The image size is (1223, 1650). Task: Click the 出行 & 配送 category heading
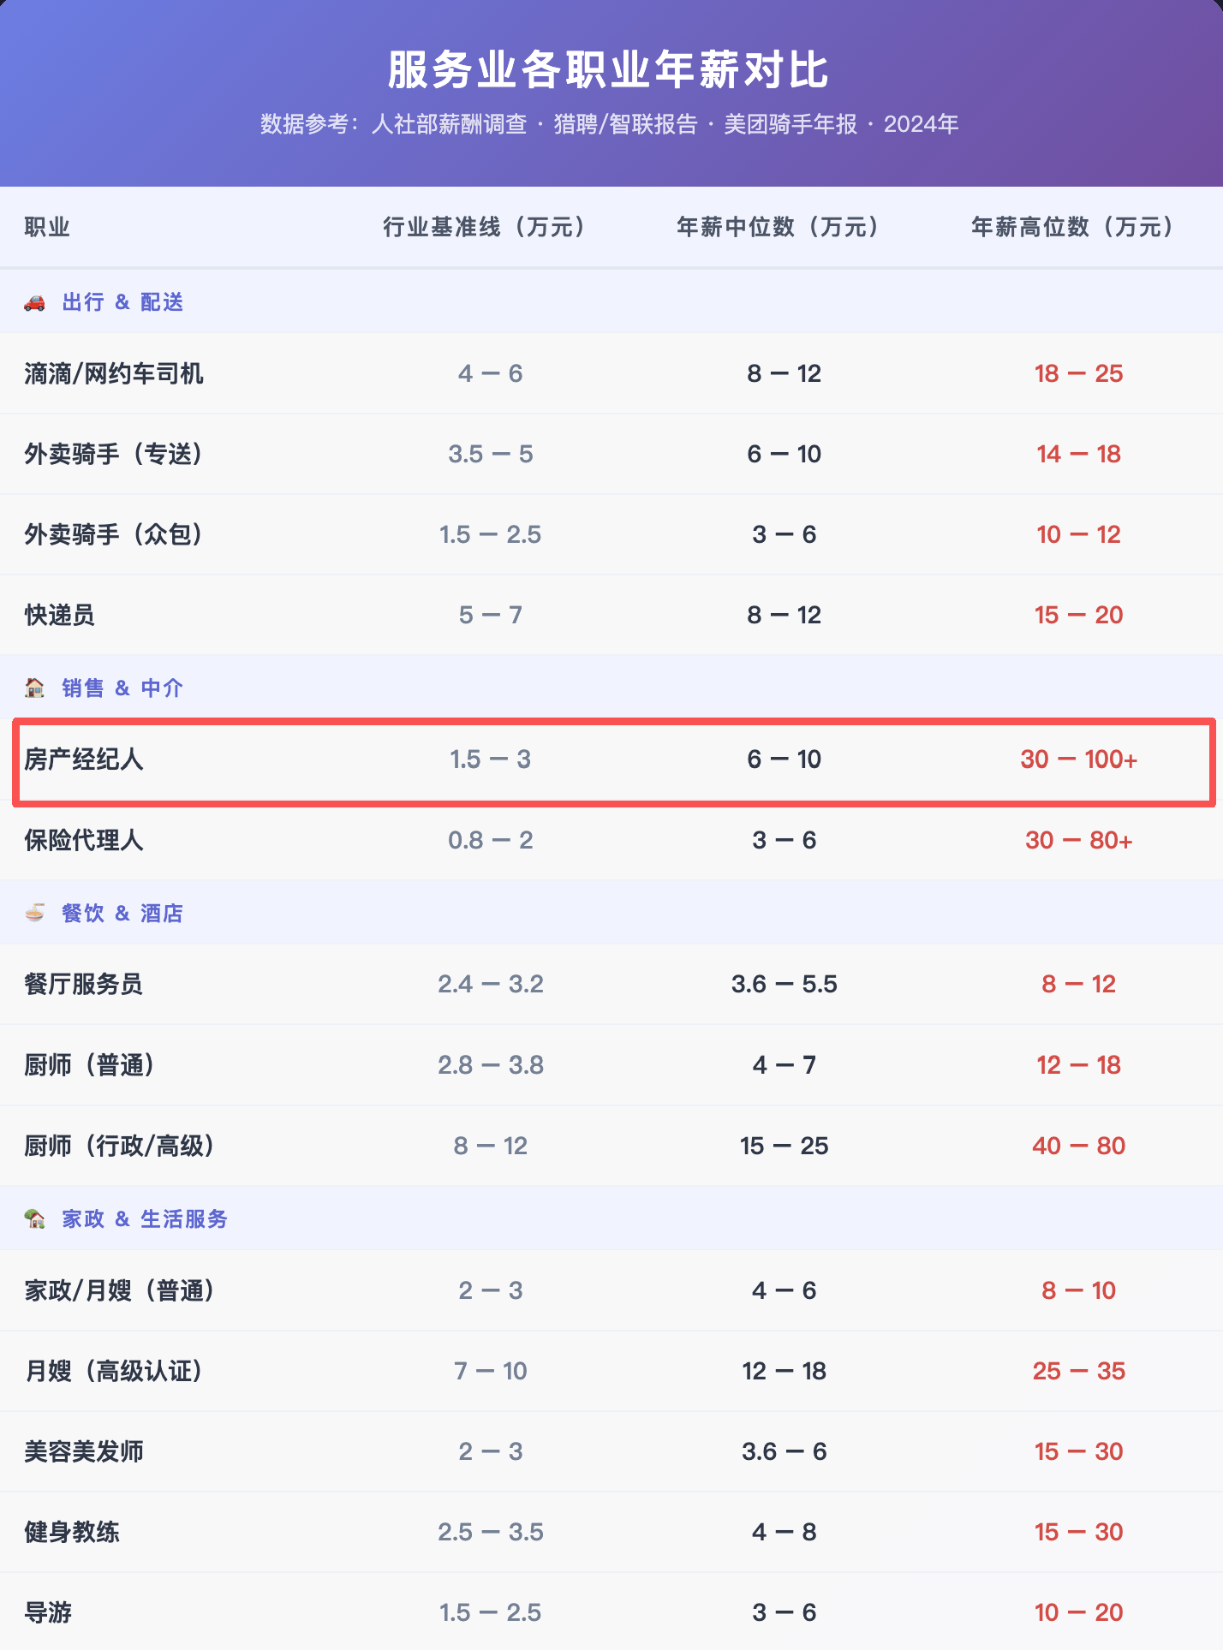point(122,302)
